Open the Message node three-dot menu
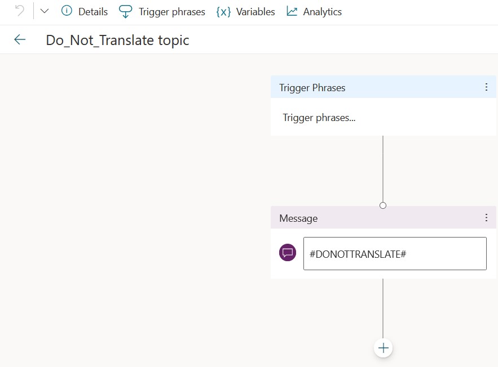The image size is (498, 367). tap(486, 218)
